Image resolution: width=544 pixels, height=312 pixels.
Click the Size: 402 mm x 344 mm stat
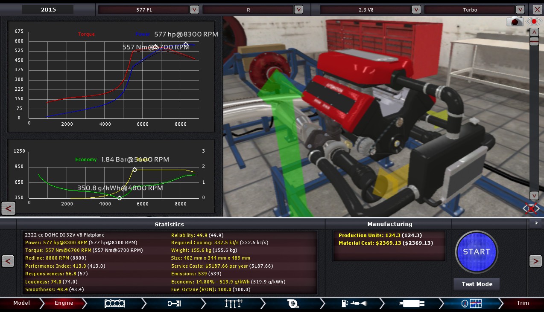211,258
